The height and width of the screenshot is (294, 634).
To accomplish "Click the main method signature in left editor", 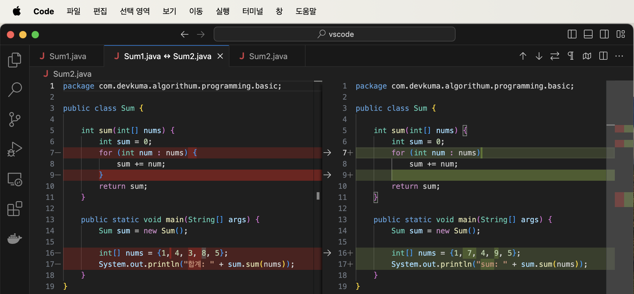I will tap(170, 219).
